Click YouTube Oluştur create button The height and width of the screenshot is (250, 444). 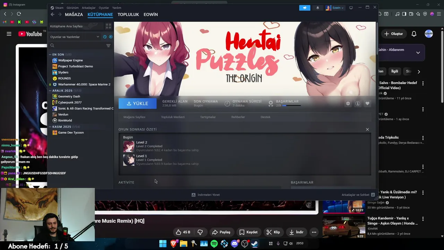coord(393,34)
